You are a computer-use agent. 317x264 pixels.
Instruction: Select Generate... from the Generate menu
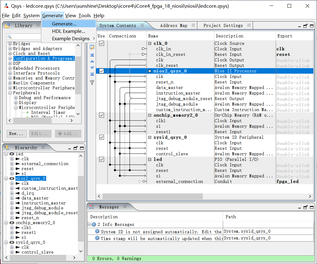(x=64, y=24)
